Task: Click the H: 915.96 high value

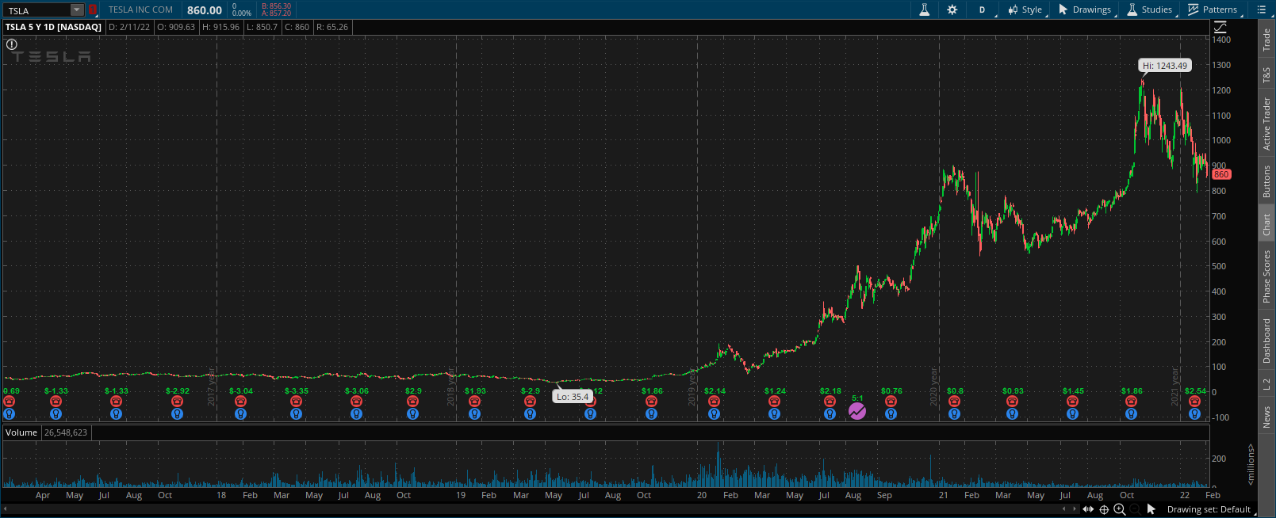Action: point(220,27)
